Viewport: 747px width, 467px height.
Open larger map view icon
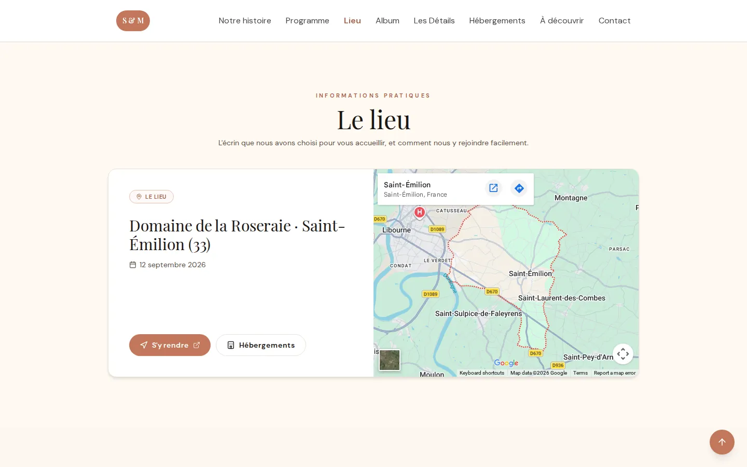493,188
